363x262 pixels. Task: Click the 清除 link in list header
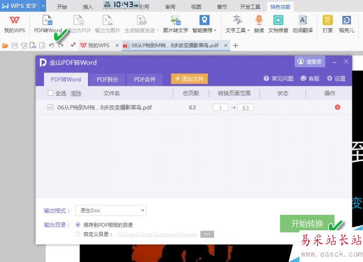click(x=76, y=94)
